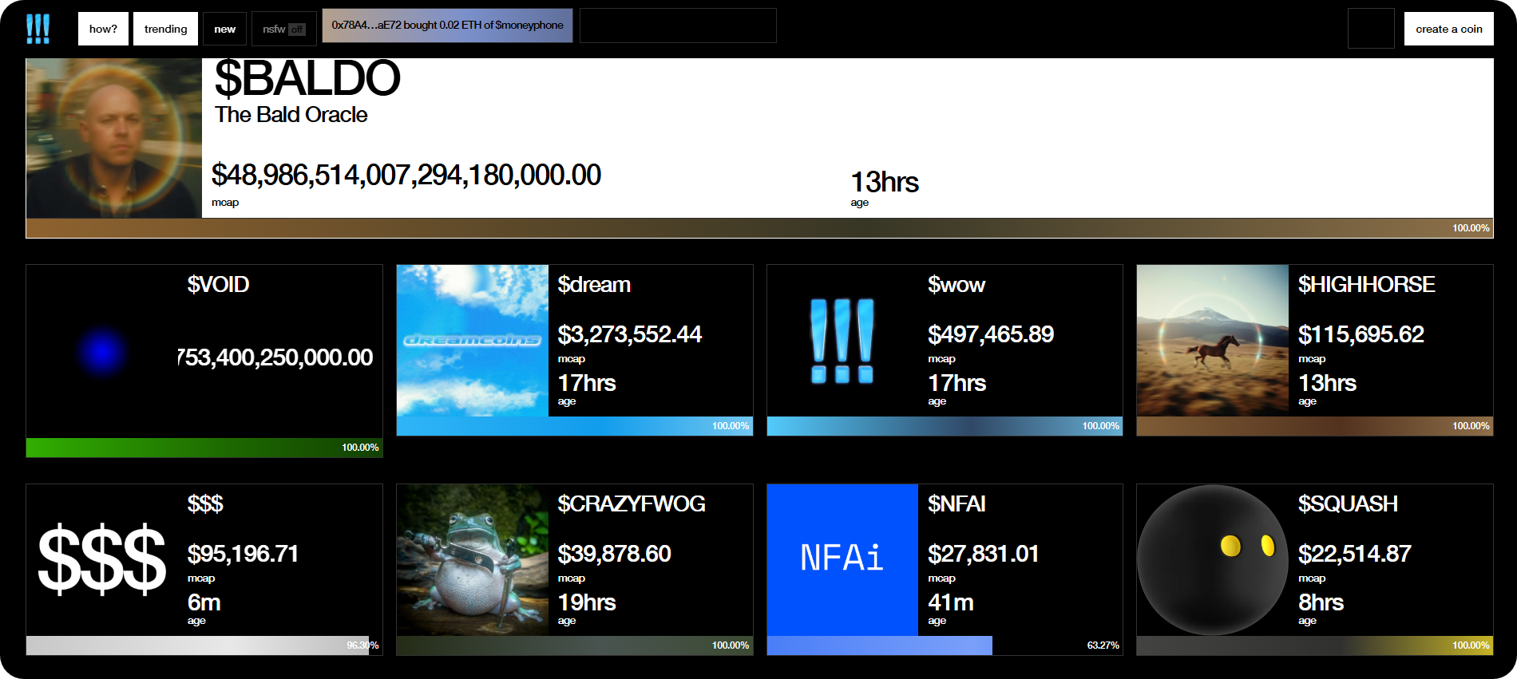Open the $BALDO Bald Oracle title
The image size is (1517, 679).
coord(307,80)
